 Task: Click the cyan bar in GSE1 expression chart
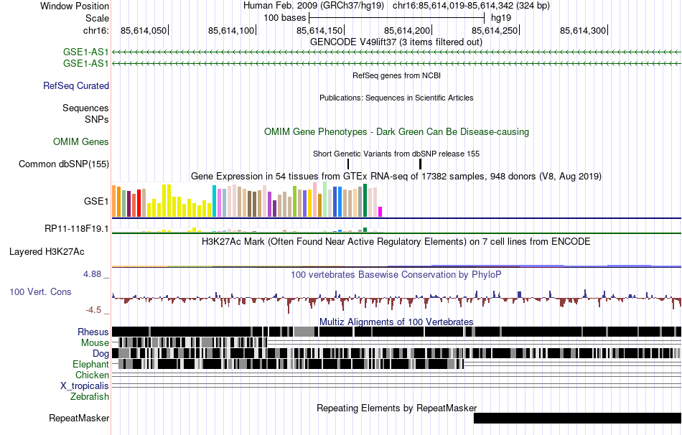point(214,201)
